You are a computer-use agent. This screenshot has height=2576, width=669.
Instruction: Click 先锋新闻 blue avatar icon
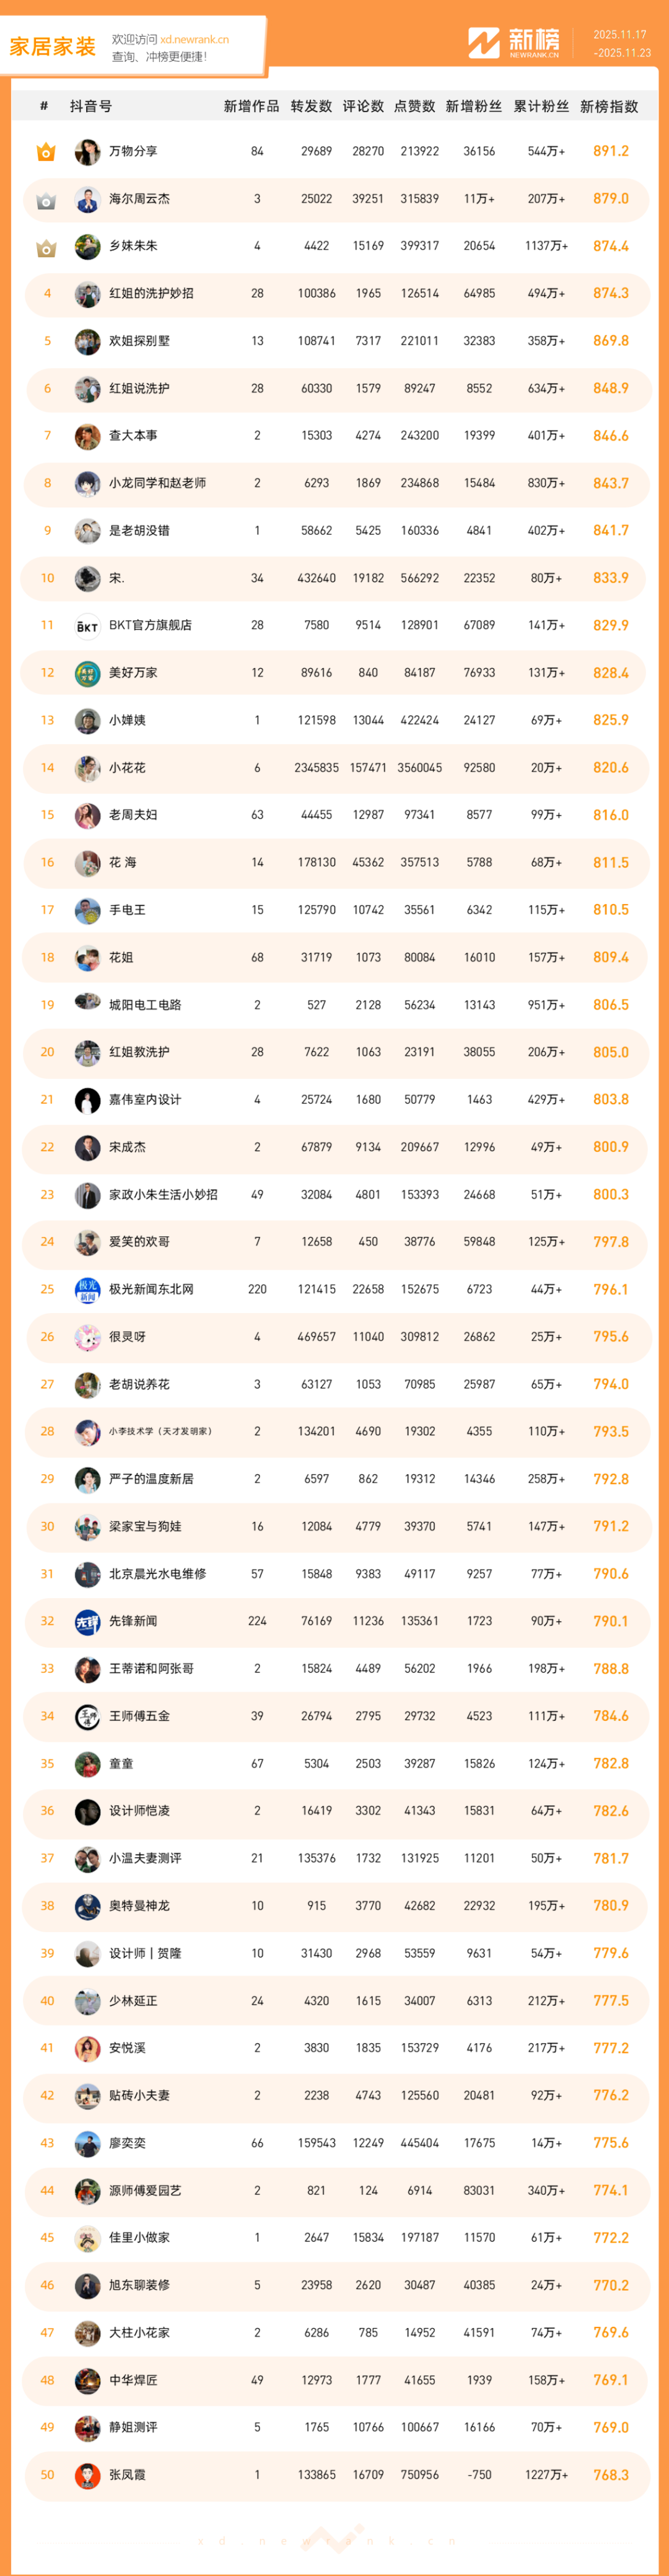pos(87,1622)
